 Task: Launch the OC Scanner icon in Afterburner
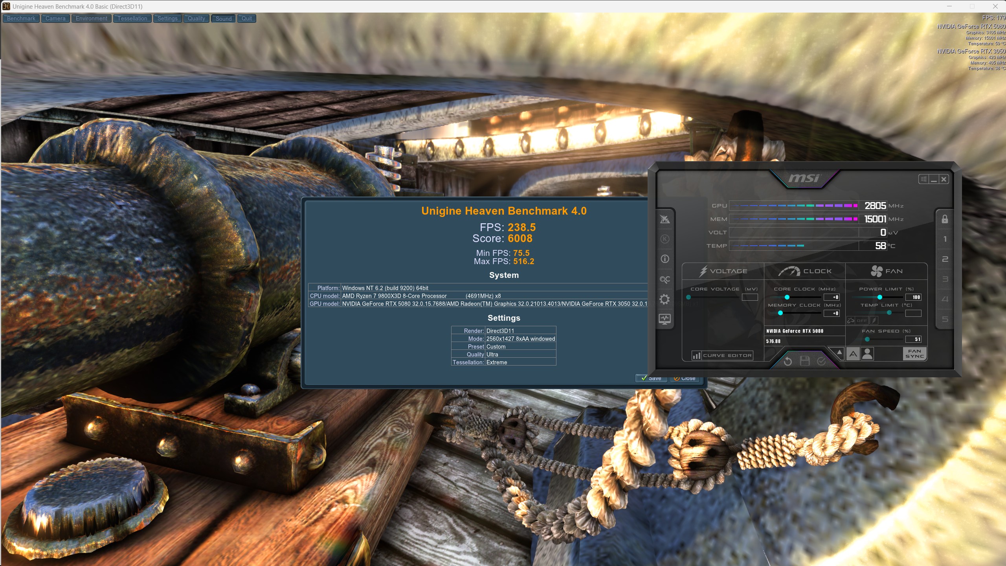(x=665, y=279)
